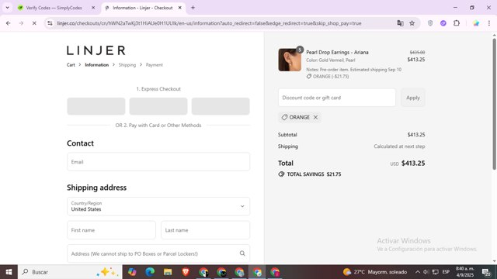
Task: Bookmark this page with the star icon
Action: pos(412,23)
